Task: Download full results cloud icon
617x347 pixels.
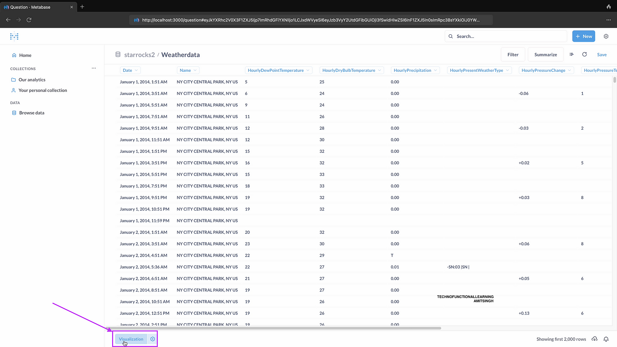Action: pyautogui.click(x=595, y=339)
